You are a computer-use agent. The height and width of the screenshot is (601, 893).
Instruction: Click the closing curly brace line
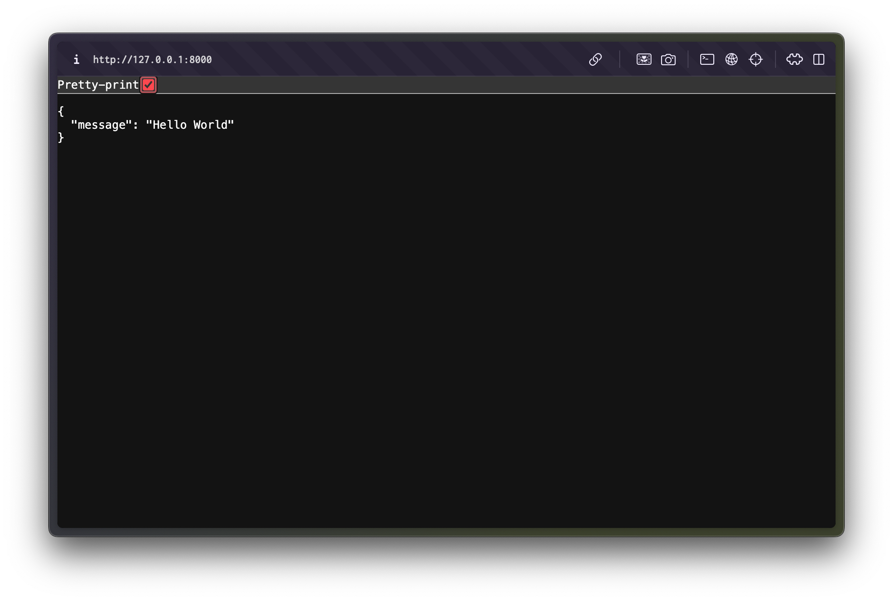pos(60,138)
